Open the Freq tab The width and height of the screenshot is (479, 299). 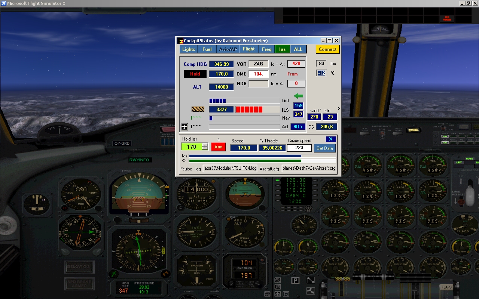pos(266,49)
